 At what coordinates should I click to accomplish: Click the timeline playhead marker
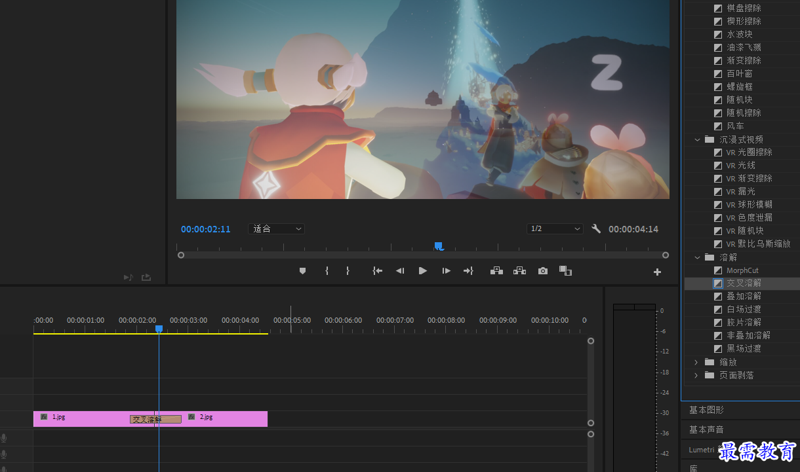[159, 329]
